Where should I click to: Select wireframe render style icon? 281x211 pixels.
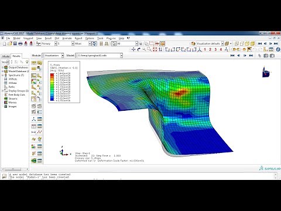coord(237,43)
